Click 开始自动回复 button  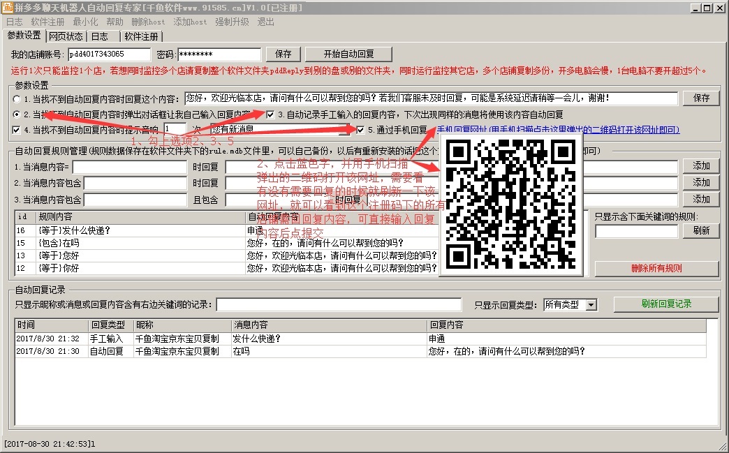pos(348,54)
